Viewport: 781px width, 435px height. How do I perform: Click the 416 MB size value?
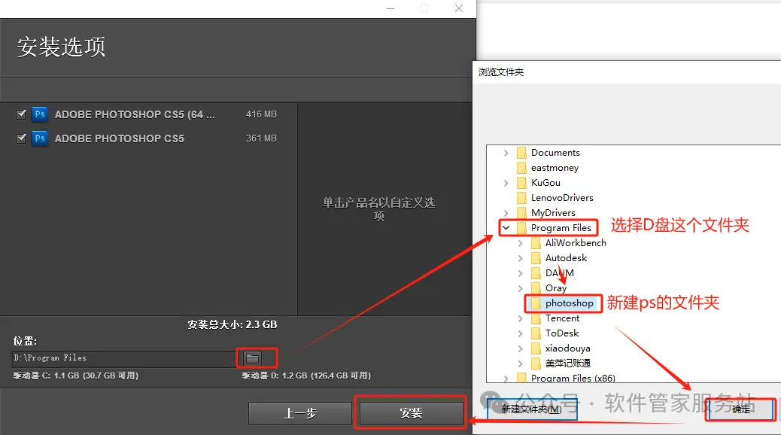[x=261, y=114]
